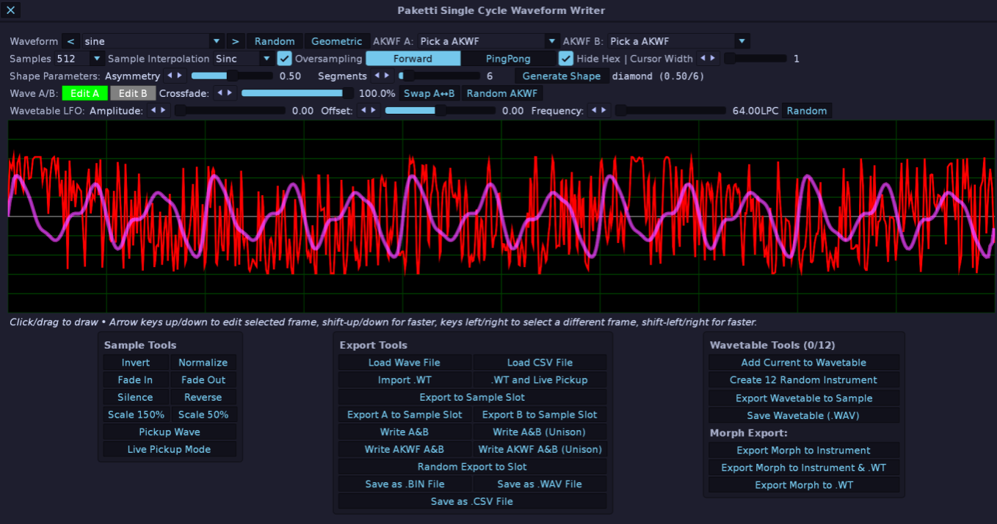The height and width of the screenshot is (524, 997).
Task: Select the Forward loop mode
Action: (x=413, y=59)
